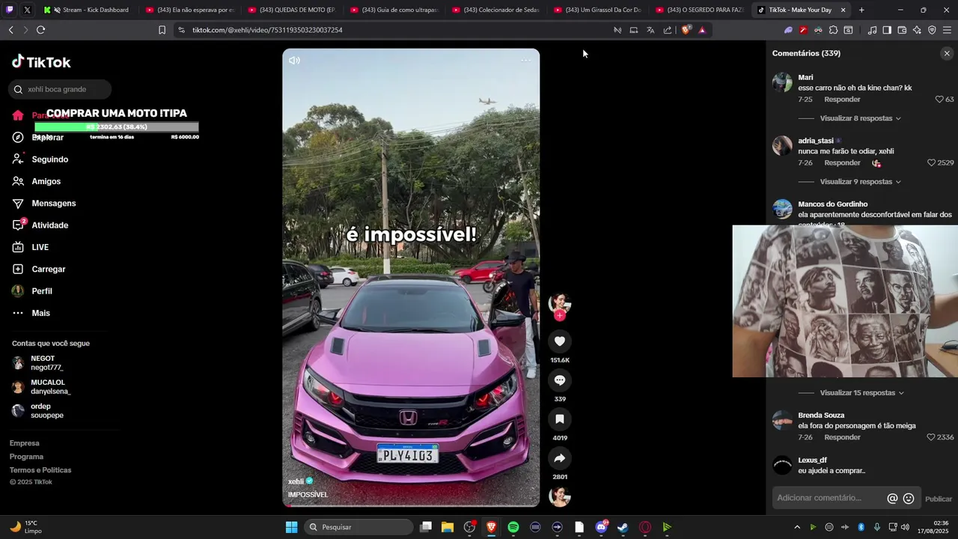Open the Windows Start menu
The image size is (958, 539).
coord(291,527)
